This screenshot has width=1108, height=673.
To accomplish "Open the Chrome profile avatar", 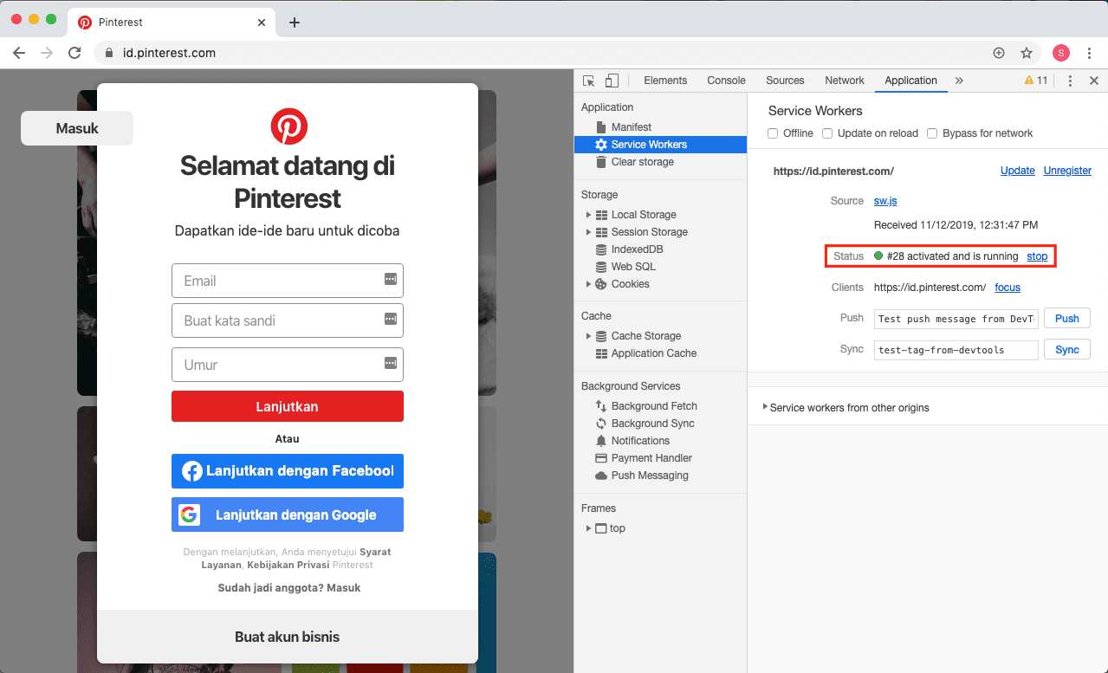I will [1061, 53].
